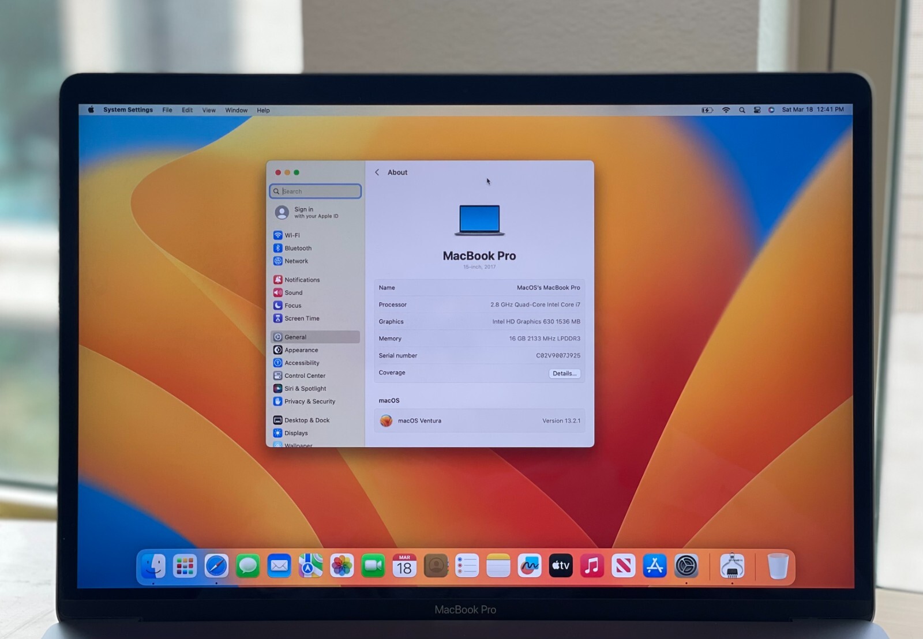Open Finder from the Dock
Image resolution: width=923 pixels, height=639 pixels.
click(153, 566)
